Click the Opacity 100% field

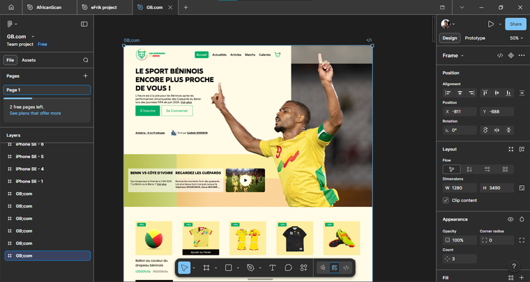460,240
